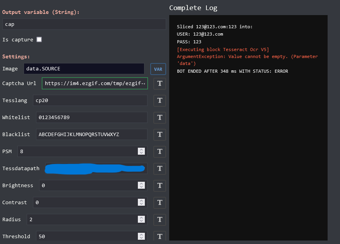Click the Output variable (String): label

(41, 12)
